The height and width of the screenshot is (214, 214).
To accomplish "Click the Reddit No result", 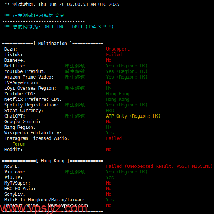I will (109, 150).
